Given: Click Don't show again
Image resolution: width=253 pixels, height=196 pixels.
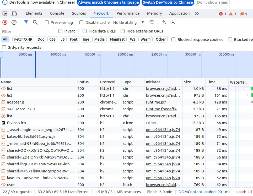Looking at the screenshot, I should pyautogui.click(x=213, y=2).
